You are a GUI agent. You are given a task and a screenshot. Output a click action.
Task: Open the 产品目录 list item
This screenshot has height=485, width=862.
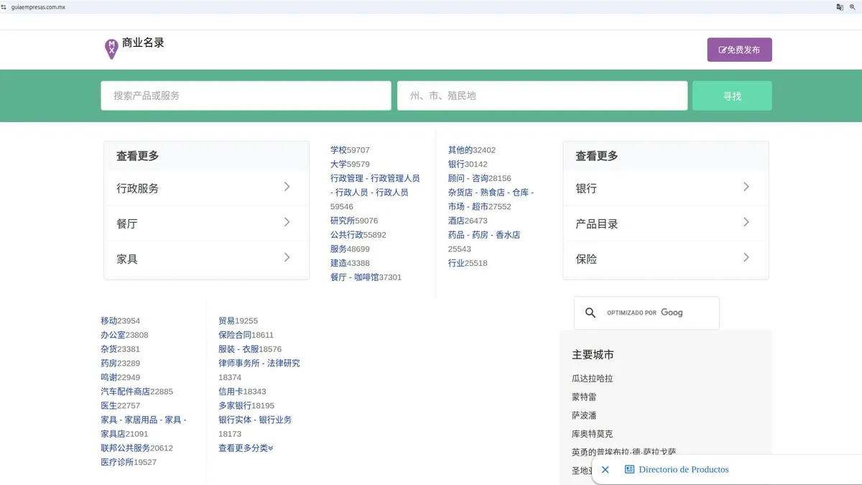tap(666, 223)
